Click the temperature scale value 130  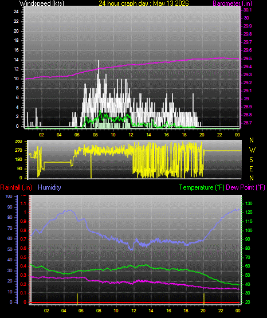249,203
